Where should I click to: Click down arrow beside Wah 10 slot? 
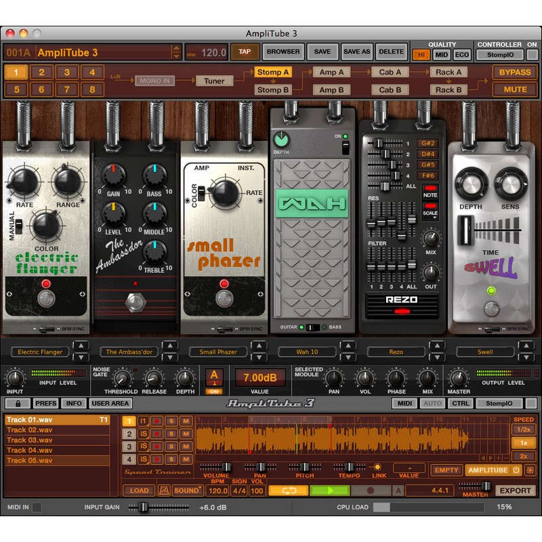pos(348,357)
